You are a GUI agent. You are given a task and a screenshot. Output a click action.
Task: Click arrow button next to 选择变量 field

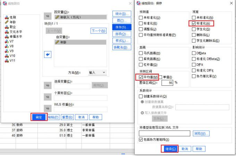pyautogui.click(x=48, y=85)
